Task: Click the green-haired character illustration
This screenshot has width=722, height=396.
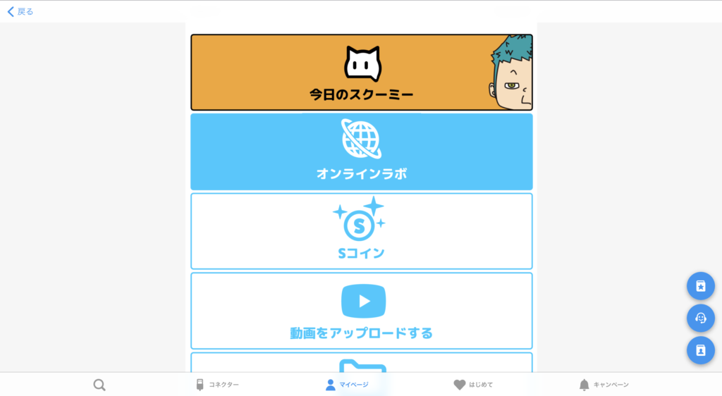Action: [510, 72]
